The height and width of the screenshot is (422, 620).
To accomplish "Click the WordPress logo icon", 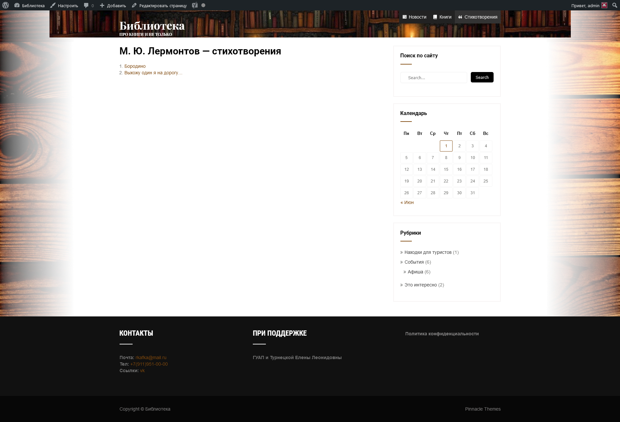I will coord(6,5).
